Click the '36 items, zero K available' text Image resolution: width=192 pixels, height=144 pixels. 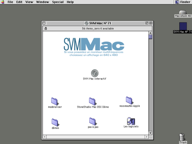point(98,28)
